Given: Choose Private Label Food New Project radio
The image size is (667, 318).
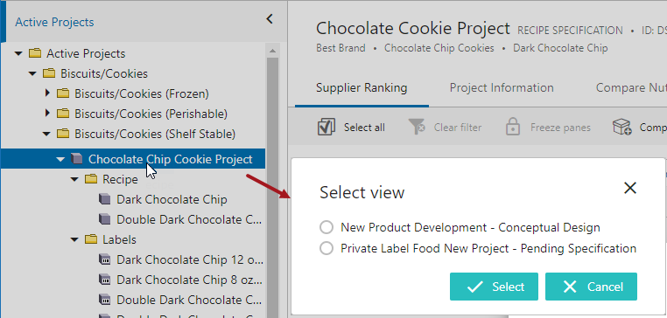Looking at the screenshot, I should point(326,248).
